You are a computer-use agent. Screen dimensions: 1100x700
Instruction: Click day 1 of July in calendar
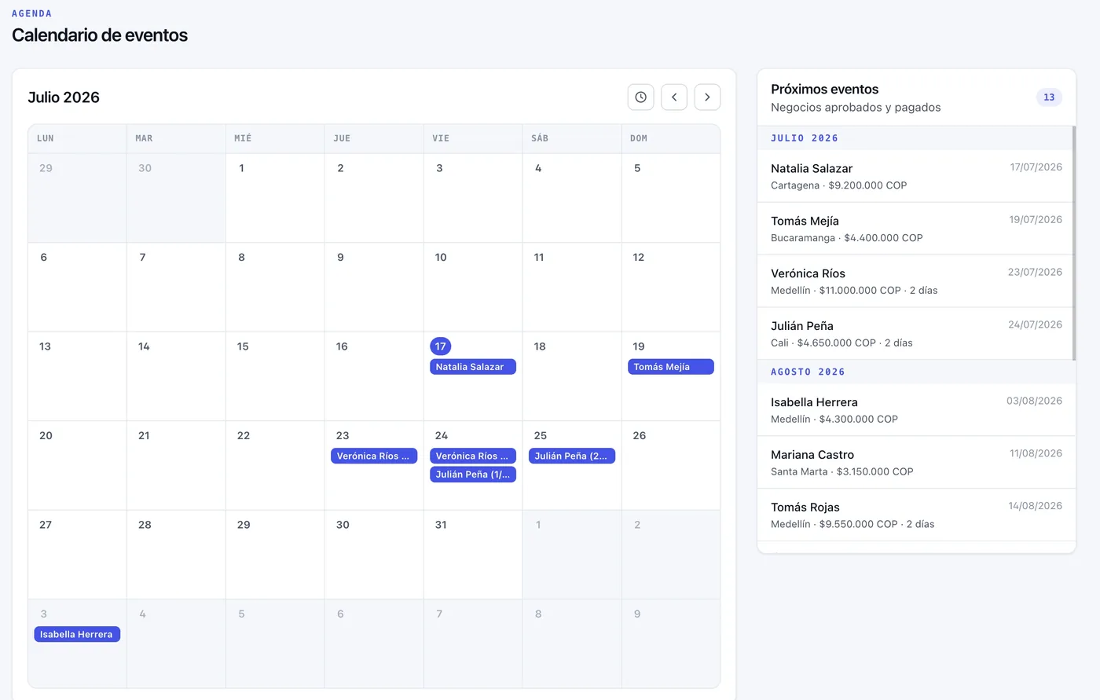tap(275, 197)
